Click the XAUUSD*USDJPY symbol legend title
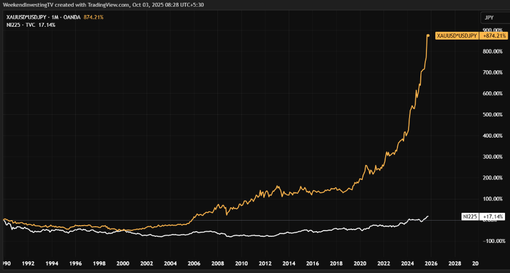510x273 pixels. pos(32,17)
